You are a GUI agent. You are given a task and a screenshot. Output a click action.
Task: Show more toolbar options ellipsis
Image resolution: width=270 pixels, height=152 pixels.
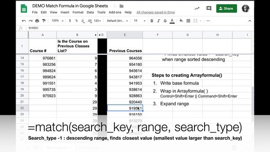pyautogui.click(x=208, y=21)
